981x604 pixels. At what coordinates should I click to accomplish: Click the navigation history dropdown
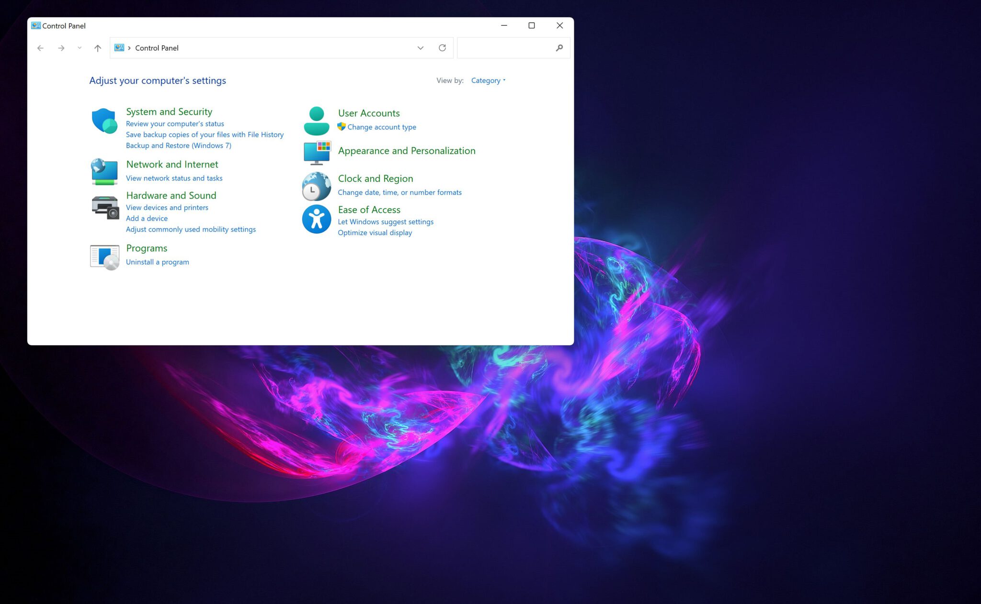tap(79, 47)
